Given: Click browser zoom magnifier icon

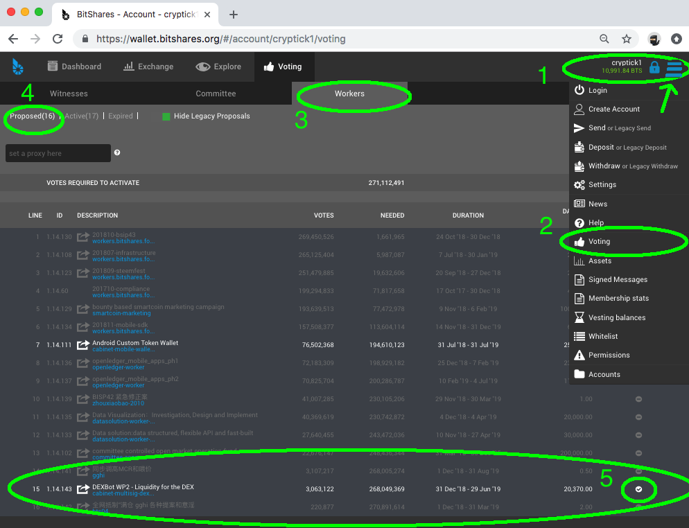Looking at the screenshot, I should click(604, 39).
